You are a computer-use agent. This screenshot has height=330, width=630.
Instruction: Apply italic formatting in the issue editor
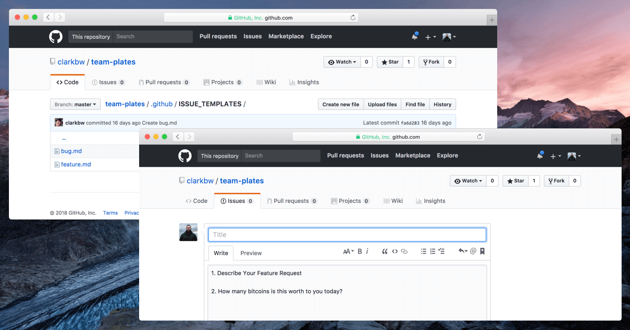(x=367, y=251)
